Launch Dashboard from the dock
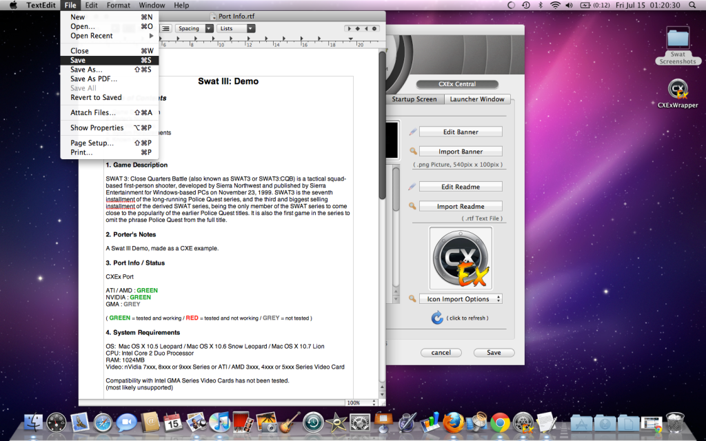This screenshot has width=706, height=441. [57, 422]
